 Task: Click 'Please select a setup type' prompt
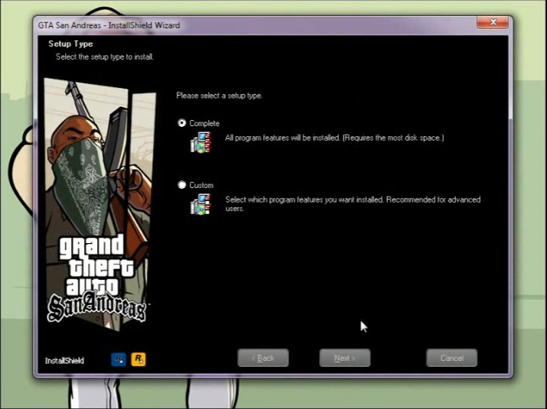click(x=219, y=96)
